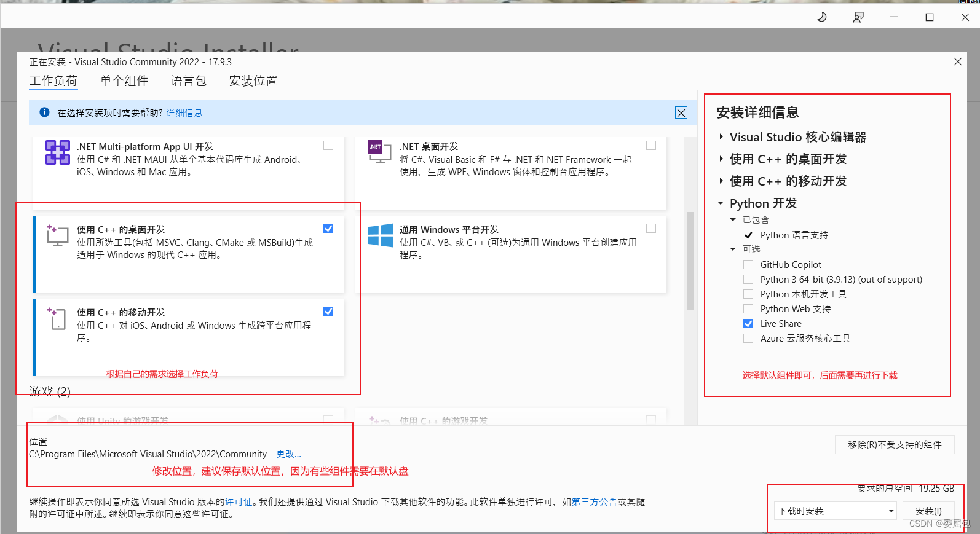Enable the GitHub Copilot optional component
Viewport: 980px width, 534px height.
pos(748,265)
